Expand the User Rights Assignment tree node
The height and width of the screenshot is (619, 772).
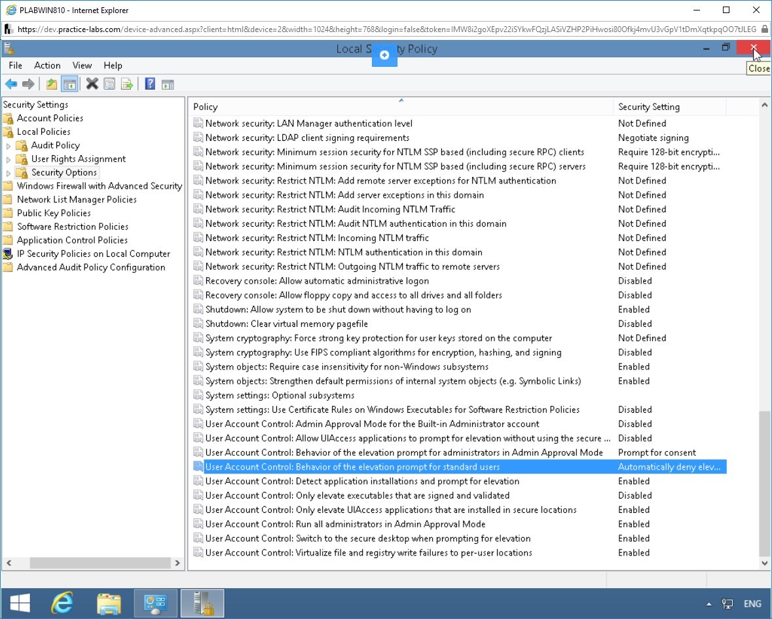pos(9,160)
